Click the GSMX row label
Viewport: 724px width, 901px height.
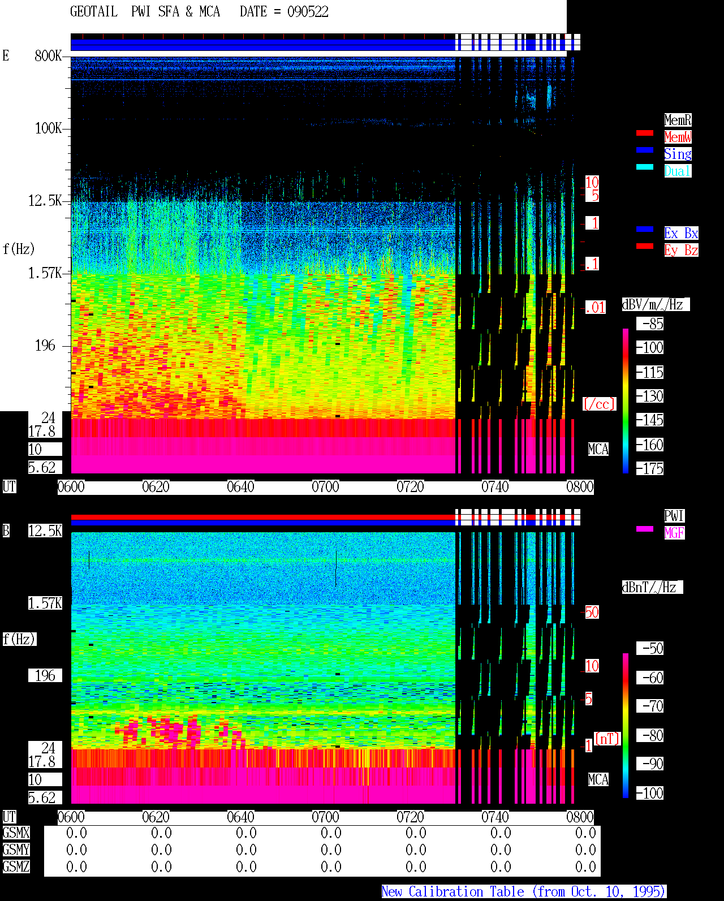click(16, 833)
